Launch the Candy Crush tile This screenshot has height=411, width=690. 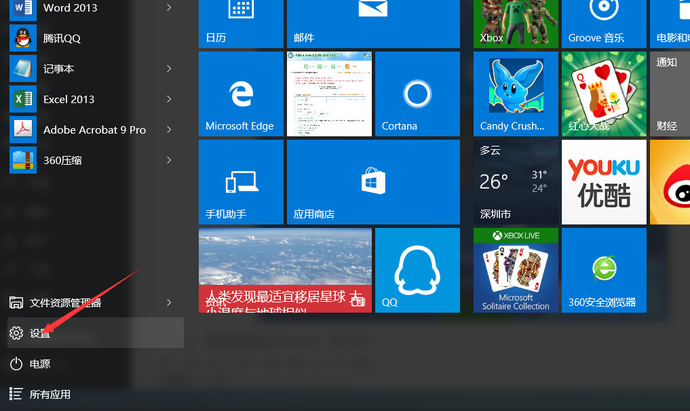[x=516, y=94]
